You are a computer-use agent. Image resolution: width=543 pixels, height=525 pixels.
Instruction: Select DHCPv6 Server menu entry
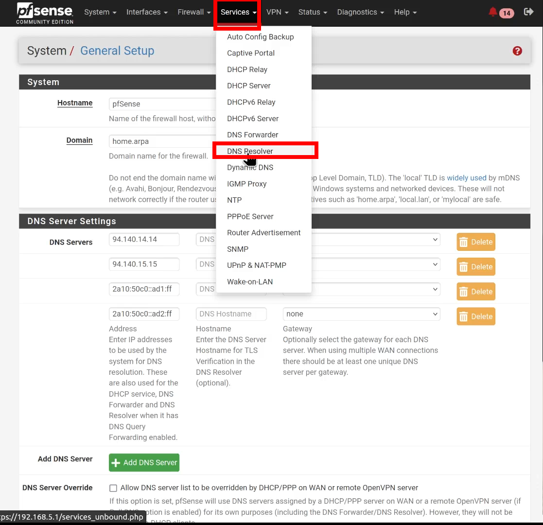click(263, 119)
